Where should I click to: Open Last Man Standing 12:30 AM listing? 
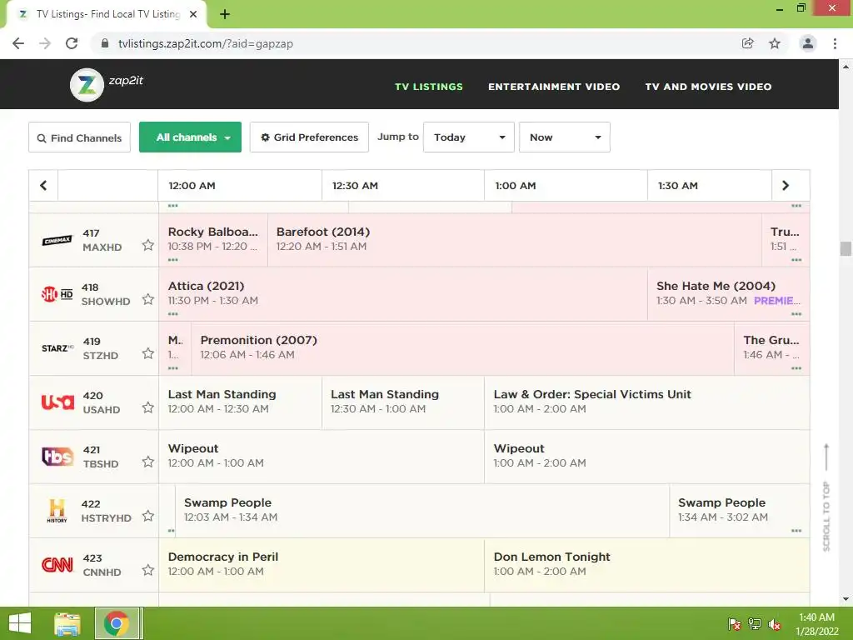pos(403,402)
